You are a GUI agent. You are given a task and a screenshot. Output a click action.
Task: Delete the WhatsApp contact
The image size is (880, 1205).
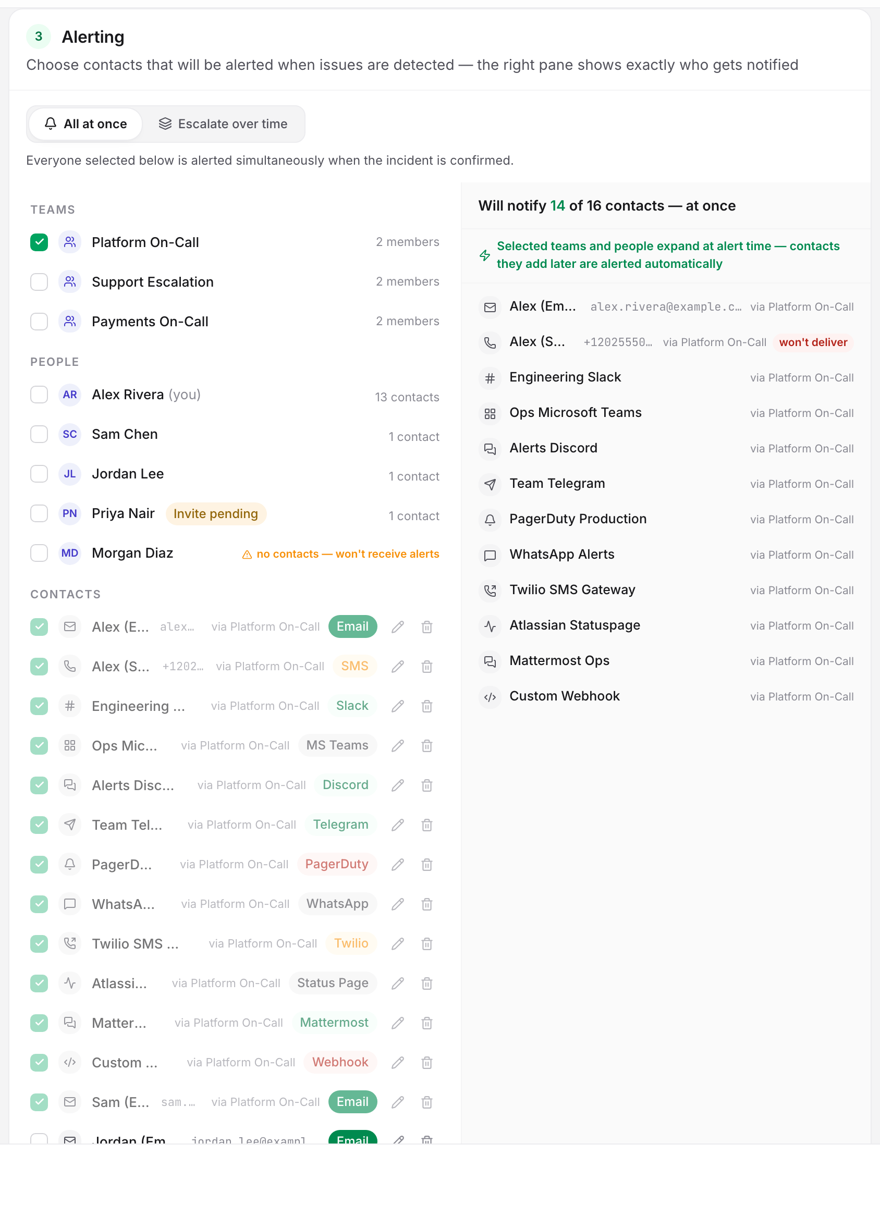(426, 904)
